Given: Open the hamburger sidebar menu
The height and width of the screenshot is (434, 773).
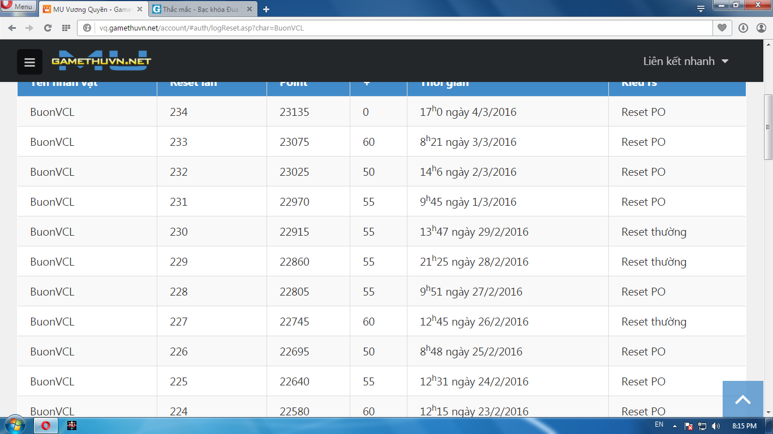Looking at the screenshot, I should tap(29, 62).
